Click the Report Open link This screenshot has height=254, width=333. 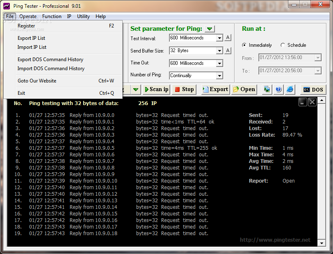(x=289, y=181)
